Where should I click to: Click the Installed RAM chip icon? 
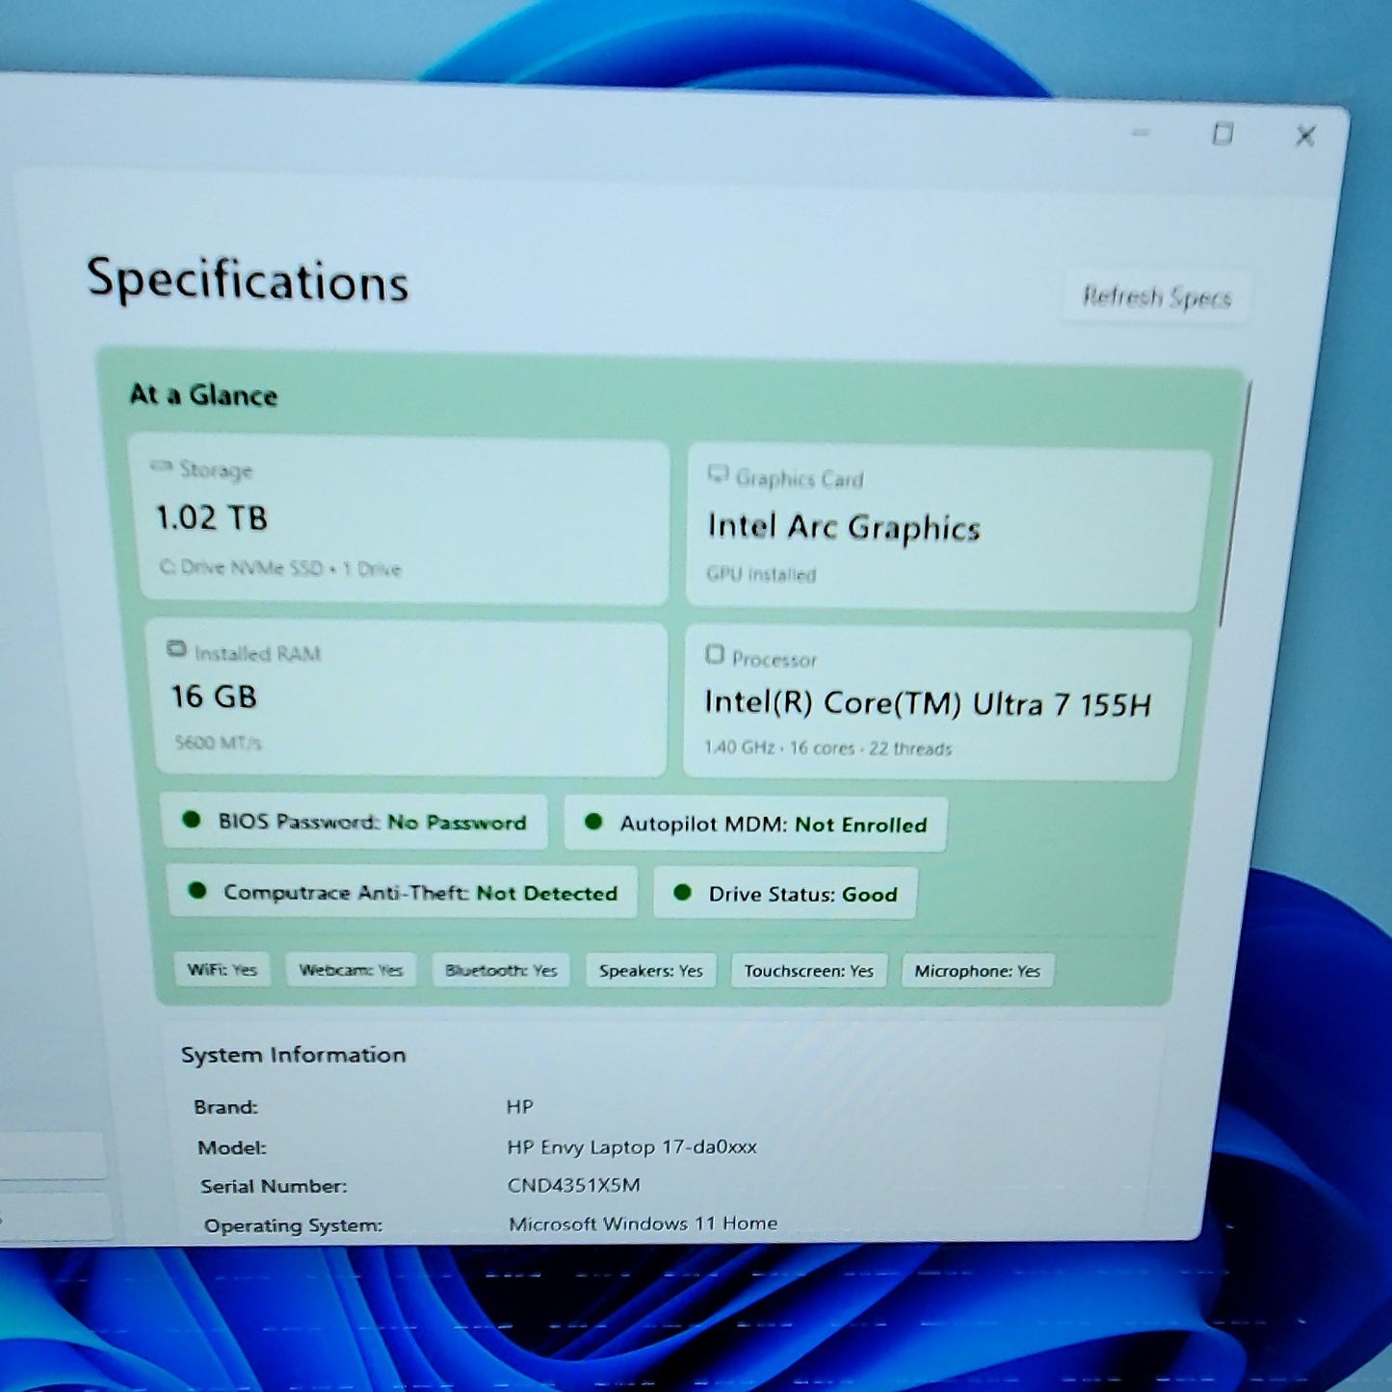176,648
